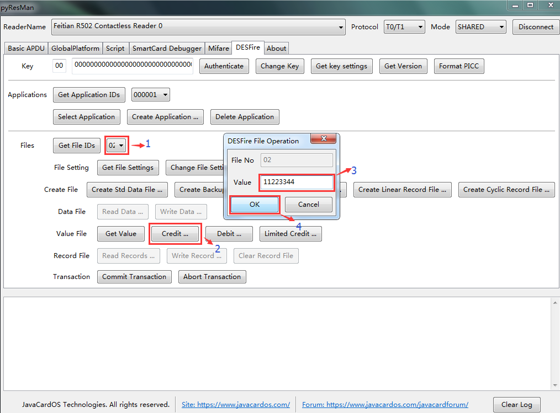Click the Get Value button
The image size is (560, 413).
121,234
